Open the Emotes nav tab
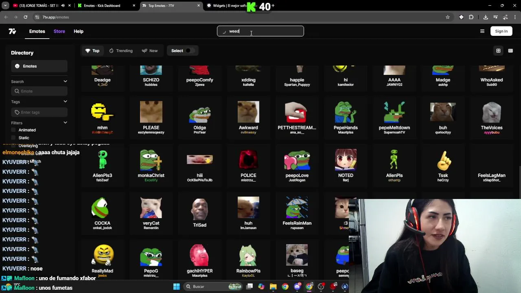521x293 pixels. [37, 31]
